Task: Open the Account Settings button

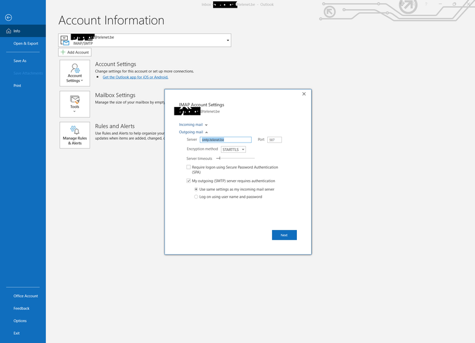Action: pyautogui.click(x=75, y=73)
